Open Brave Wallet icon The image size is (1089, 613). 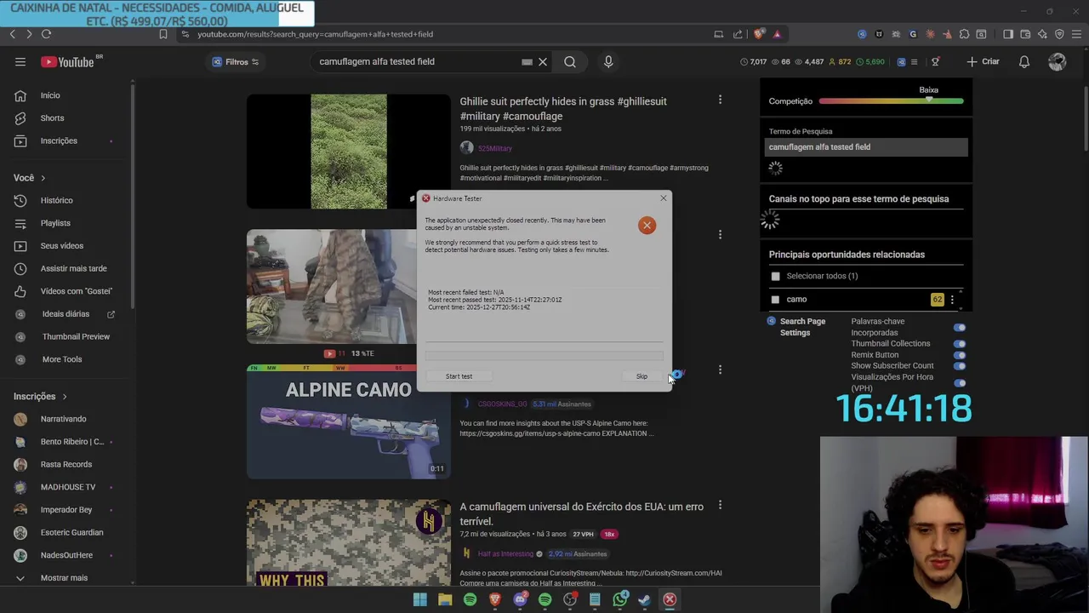tap(1025, 34)
